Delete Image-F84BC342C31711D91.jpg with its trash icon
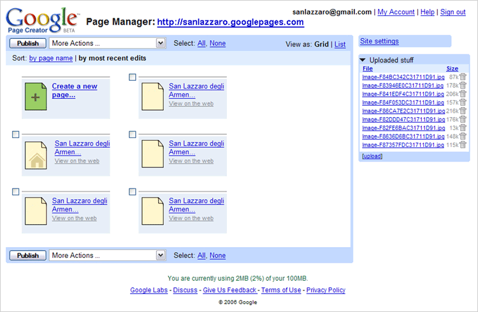Screen dimensions: 478x312 click(x=463, y=77)
